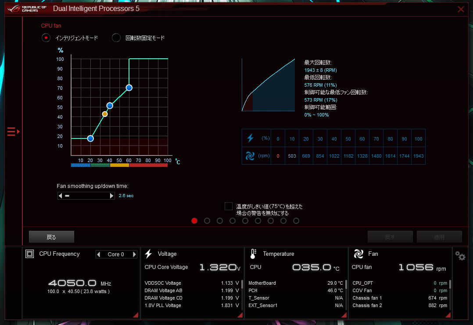Screen dimensions: 473x325
Task: Click the greyed apply button
Action: (439, 237)
